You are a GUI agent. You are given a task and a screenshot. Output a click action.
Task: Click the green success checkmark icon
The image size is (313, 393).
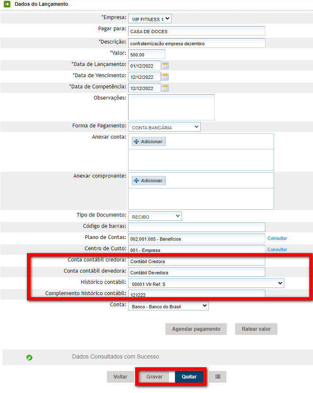(29, 357)
